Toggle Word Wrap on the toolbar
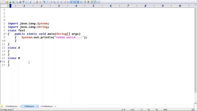This screenshot has height=111, width=197. click(x=71, y=2)
